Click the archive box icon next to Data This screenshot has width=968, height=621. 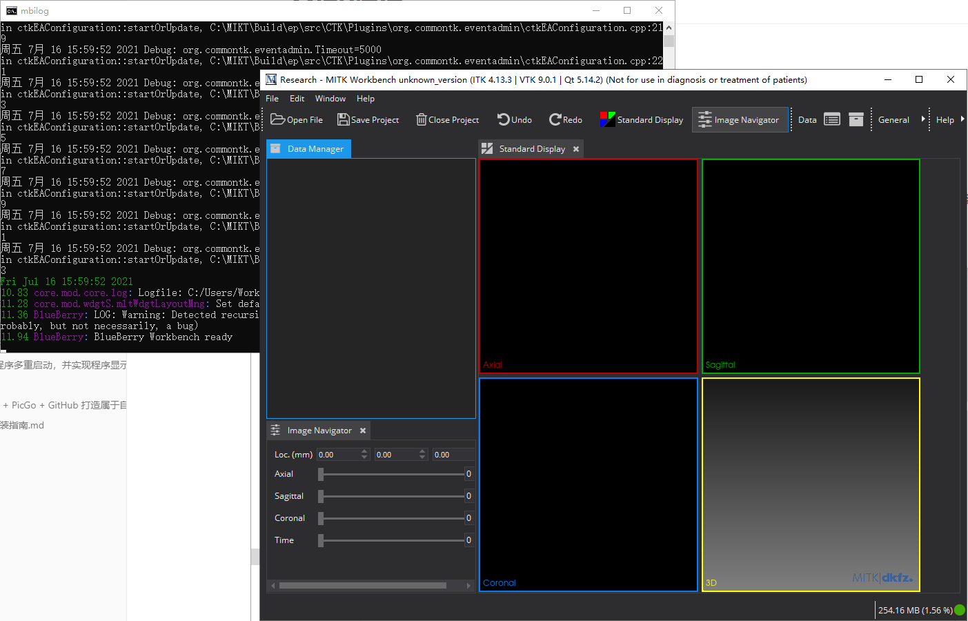coord(856,119)
